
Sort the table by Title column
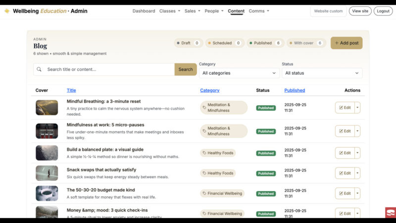(x=71, y=90)
